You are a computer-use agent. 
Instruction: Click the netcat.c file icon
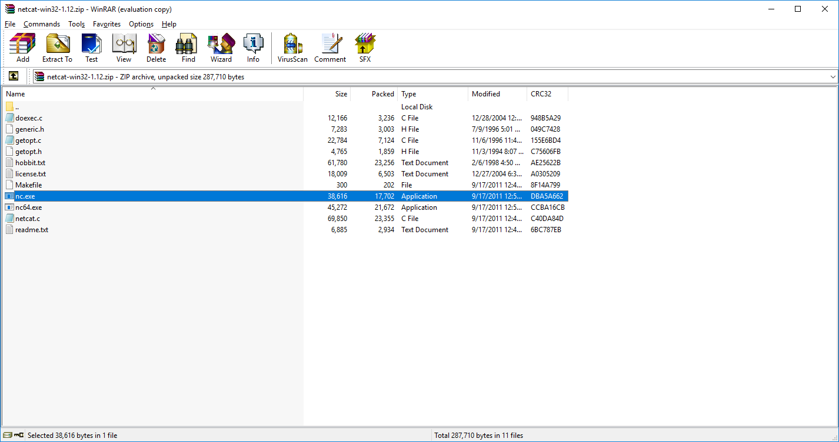click(9, 219)
